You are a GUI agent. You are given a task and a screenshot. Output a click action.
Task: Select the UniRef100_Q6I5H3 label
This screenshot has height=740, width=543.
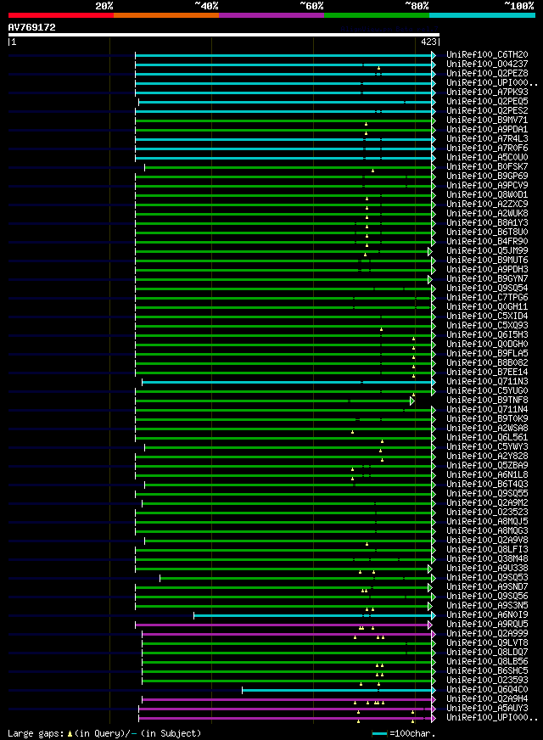(487, 334)
